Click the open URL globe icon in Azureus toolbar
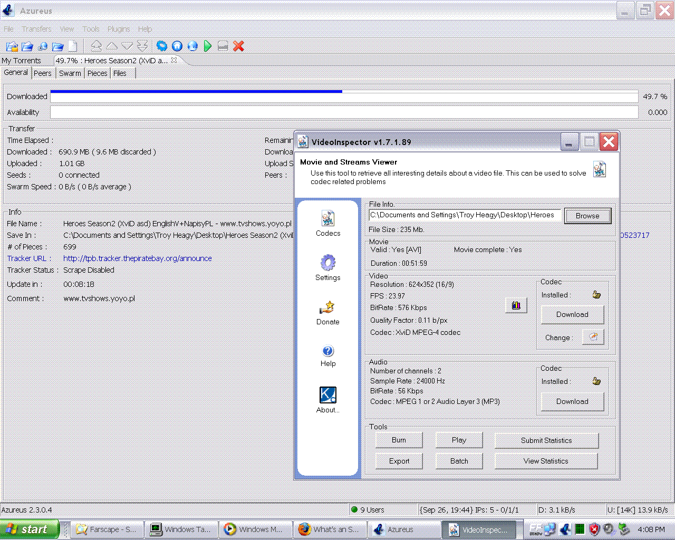 coord(43,46)
